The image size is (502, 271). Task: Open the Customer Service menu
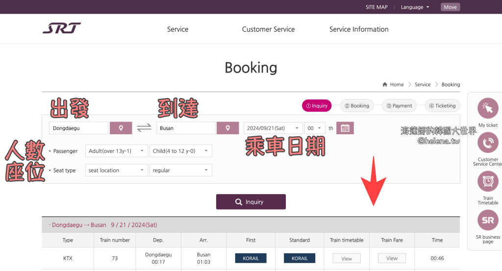click(x=268, y=29)
